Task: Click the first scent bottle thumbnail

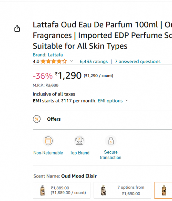Action: click(x=43, y=190)
